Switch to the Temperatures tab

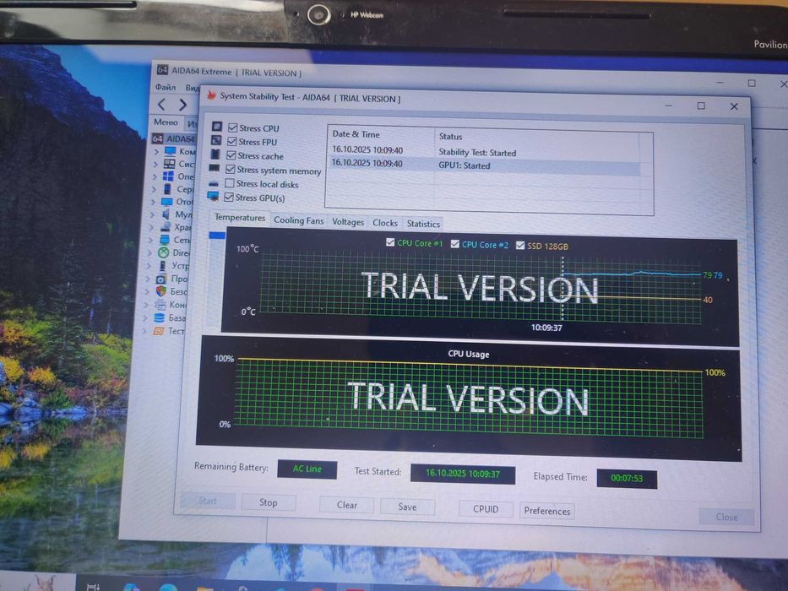[x=240, y=218]
